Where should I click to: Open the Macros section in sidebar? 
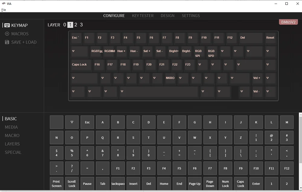17,34
